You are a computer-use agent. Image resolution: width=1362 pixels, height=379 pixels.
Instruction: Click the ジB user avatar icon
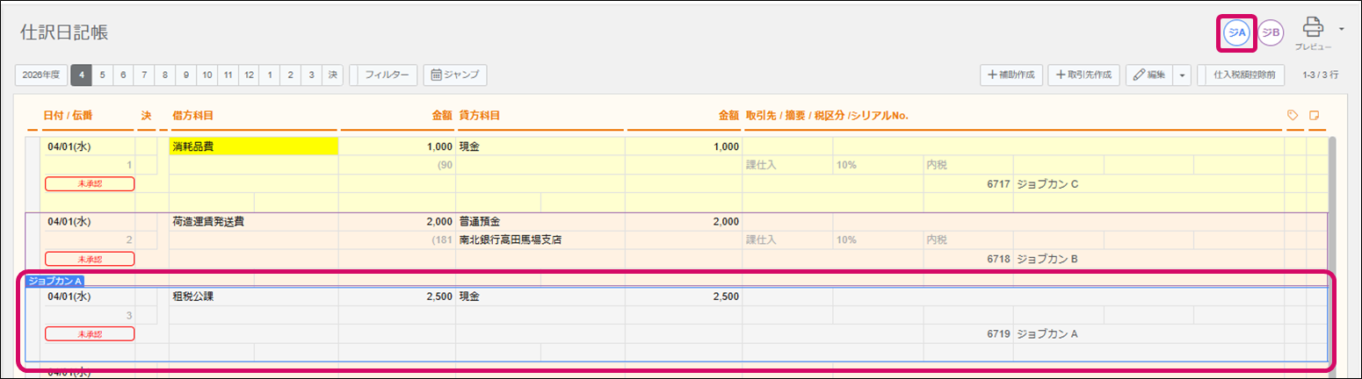tap(1271, 33)
